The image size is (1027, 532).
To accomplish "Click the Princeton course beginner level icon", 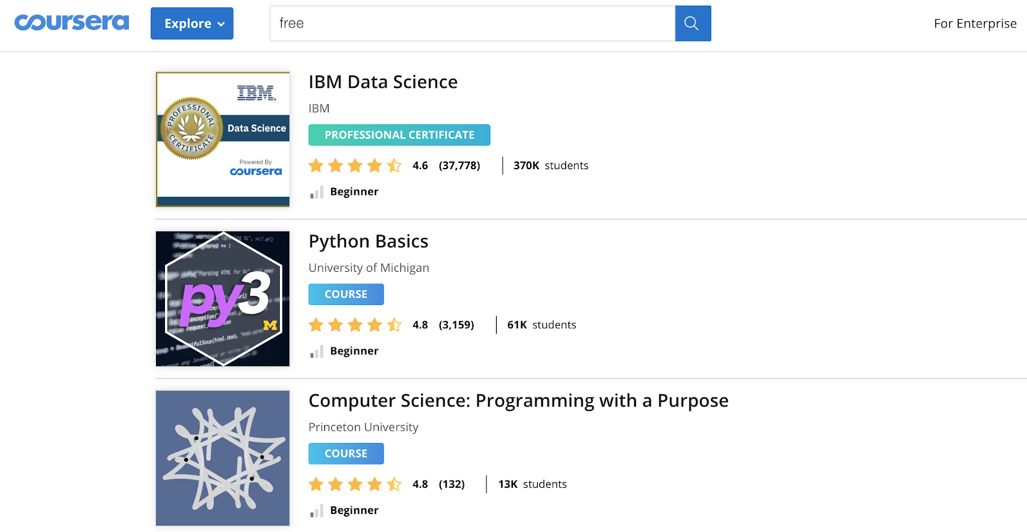I will pyautogui.click(x=316, y=511).
